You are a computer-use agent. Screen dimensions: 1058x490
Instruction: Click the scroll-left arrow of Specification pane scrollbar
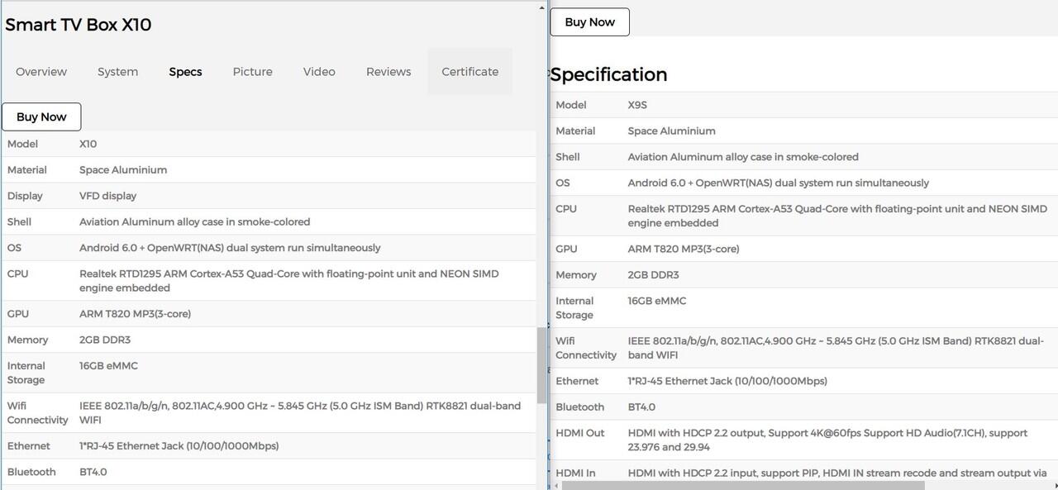click(x=556, y=485)
